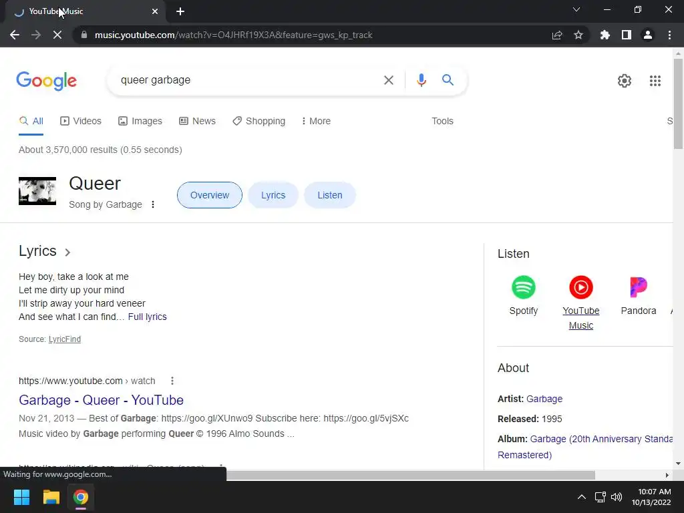
Task: Select the All results tab
Action: (x=31, y=122)
